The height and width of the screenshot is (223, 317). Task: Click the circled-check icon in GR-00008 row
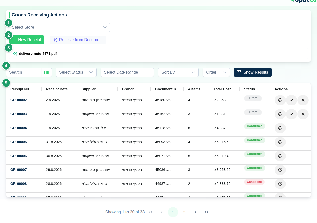point(280,184)
